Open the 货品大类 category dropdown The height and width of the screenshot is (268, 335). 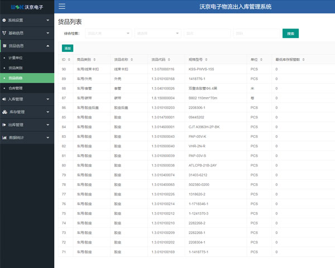click(x=108, y=33)
